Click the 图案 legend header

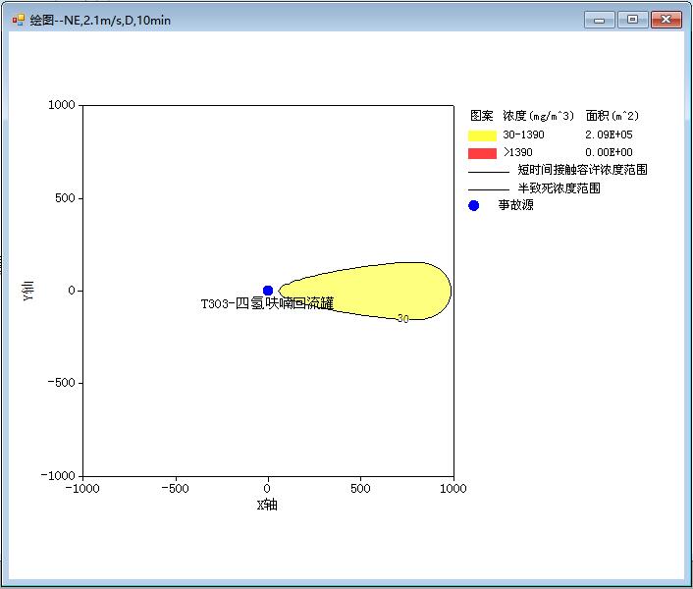point(481,116)
